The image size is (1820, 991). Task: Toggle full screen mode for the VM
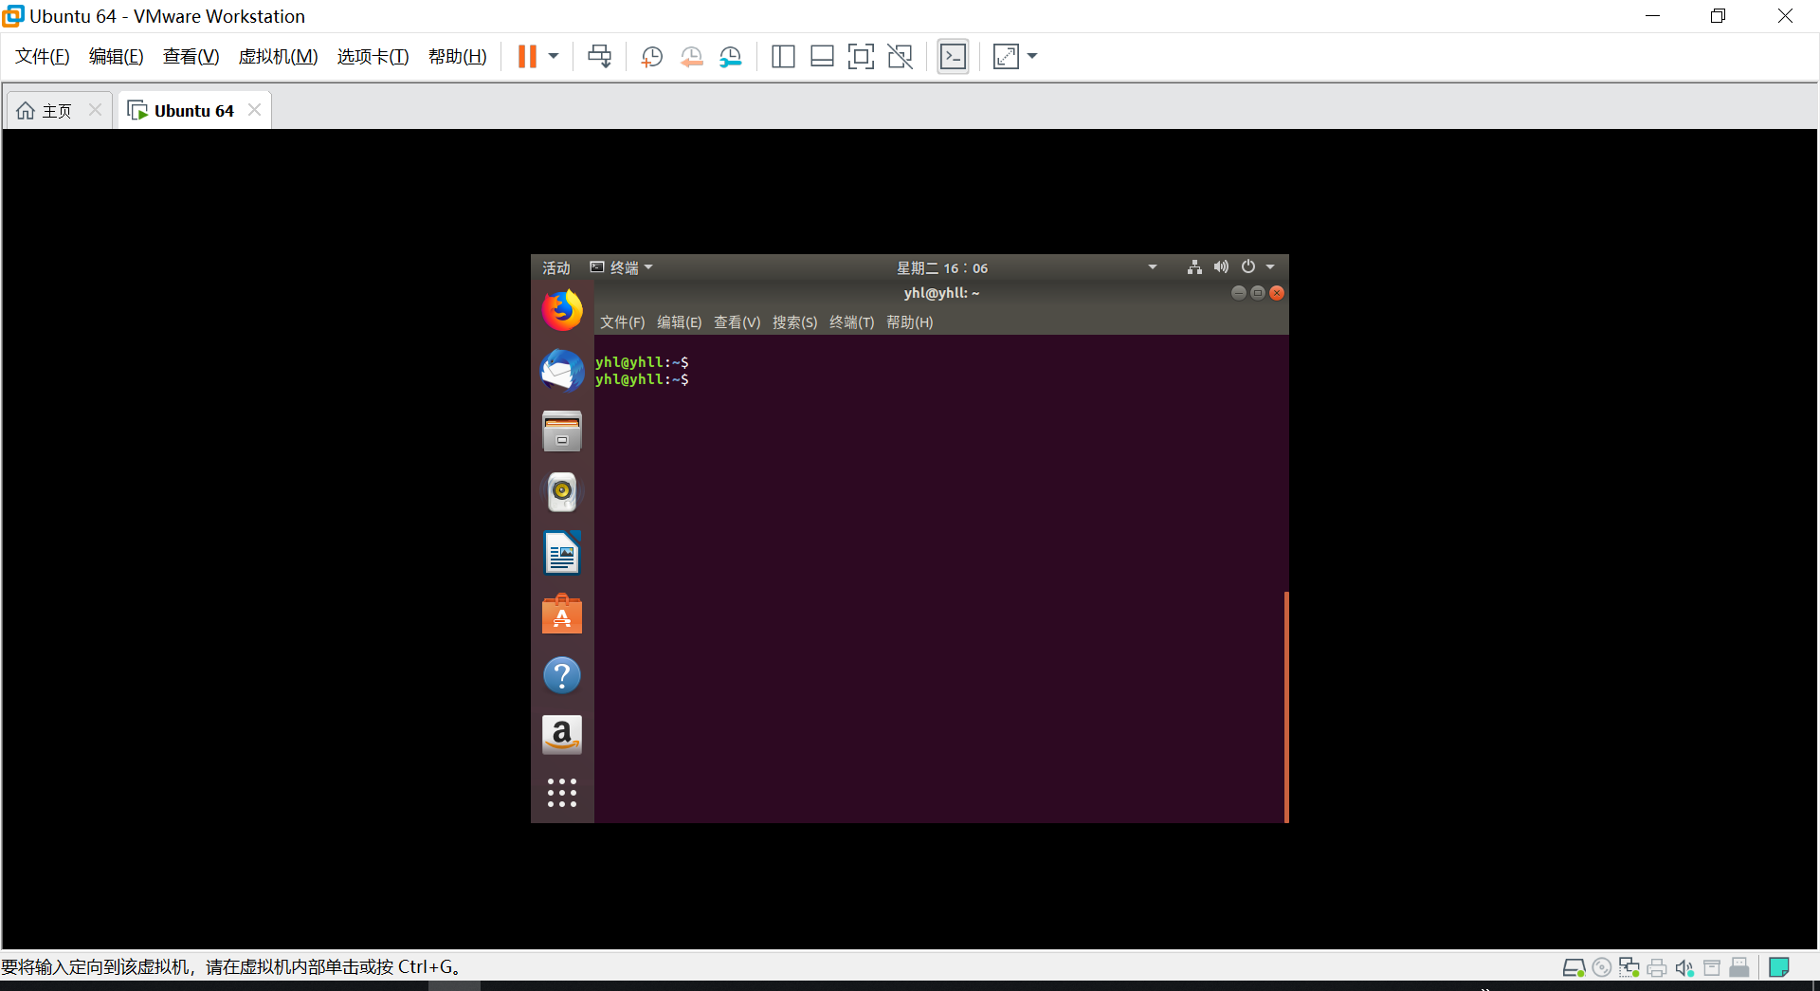(x=861, y=56)
